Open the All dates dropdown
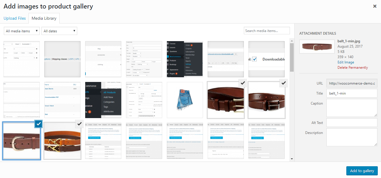 tap(59, 31)
